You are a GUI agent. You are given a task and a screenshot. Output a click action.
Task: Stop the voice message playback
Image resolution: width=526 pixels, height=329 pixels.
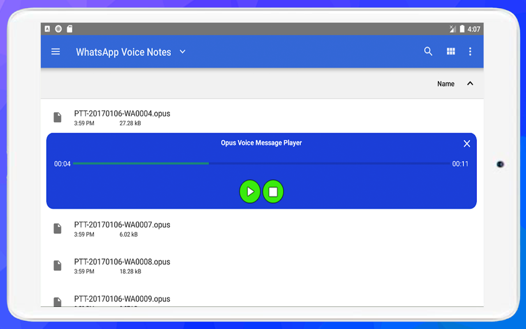tap(273, 192)
